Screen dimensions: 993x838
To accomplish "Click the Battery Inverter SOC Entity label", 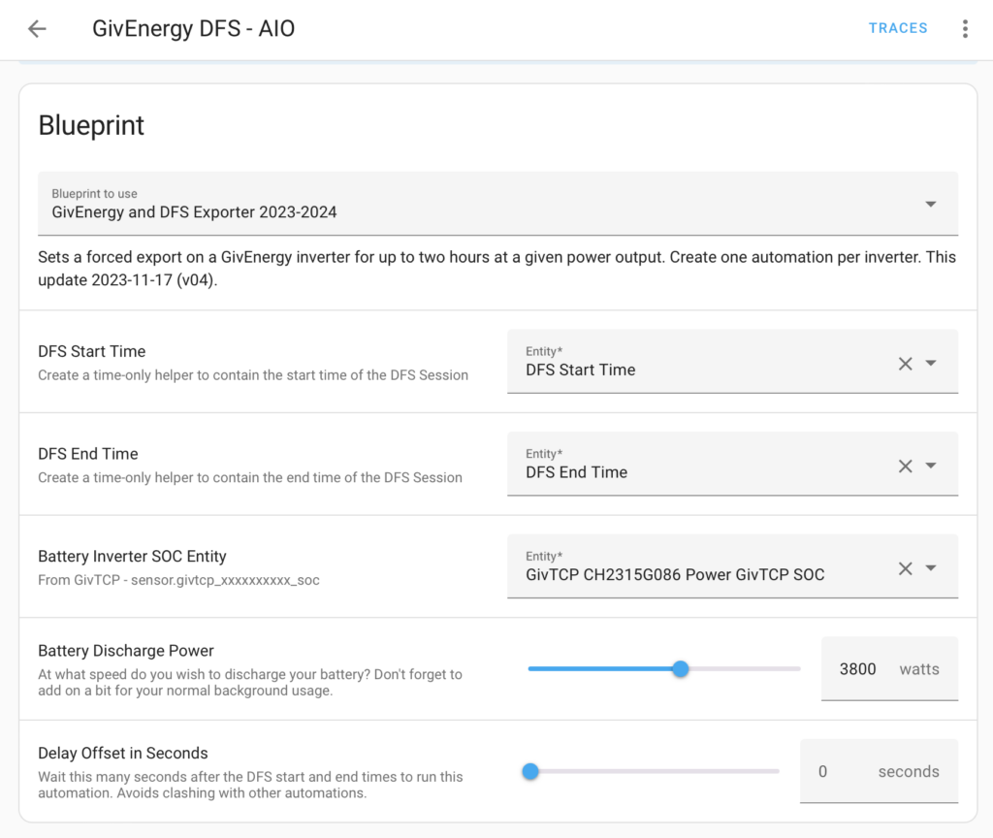I will [x=132, y=556].
